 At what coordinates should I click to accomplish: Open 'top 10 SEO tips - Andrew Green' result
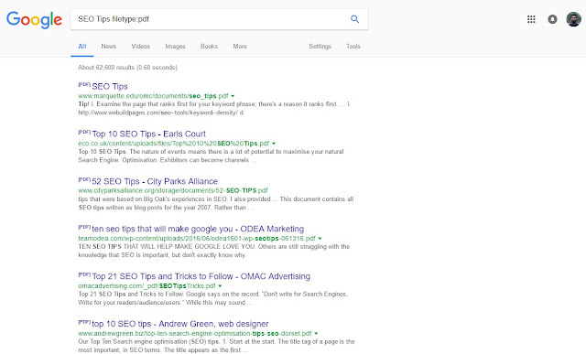tap(180, 324)
